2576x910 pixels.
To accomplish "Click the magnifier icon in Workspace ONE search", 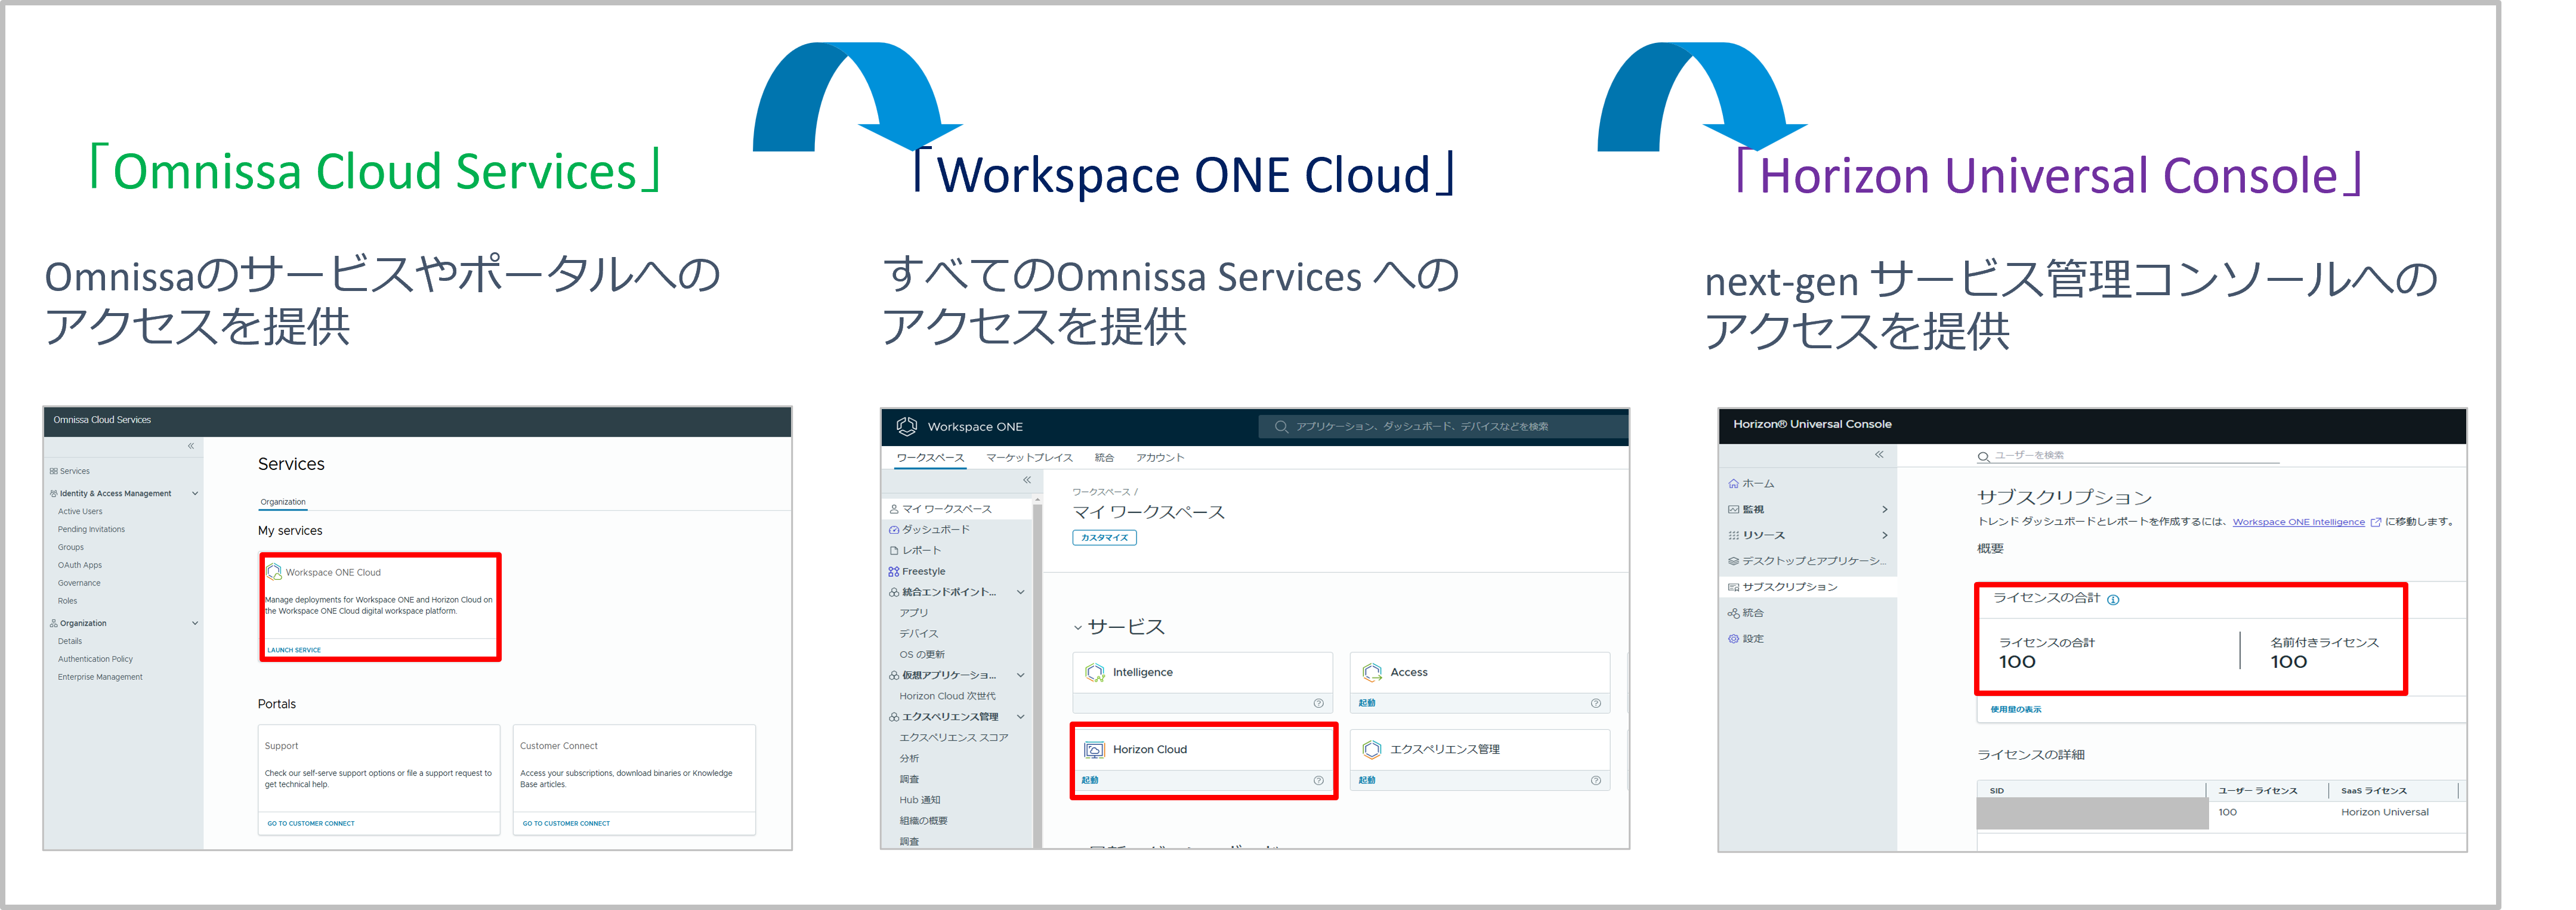I will 1281,426.
